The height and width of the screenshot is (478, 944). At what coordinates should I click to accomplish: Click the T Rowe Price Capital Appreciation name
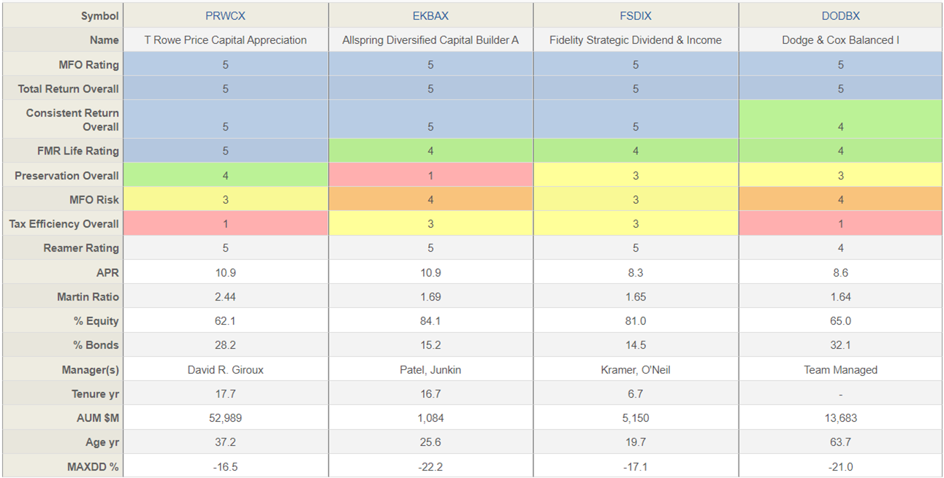tap(225, 40)
